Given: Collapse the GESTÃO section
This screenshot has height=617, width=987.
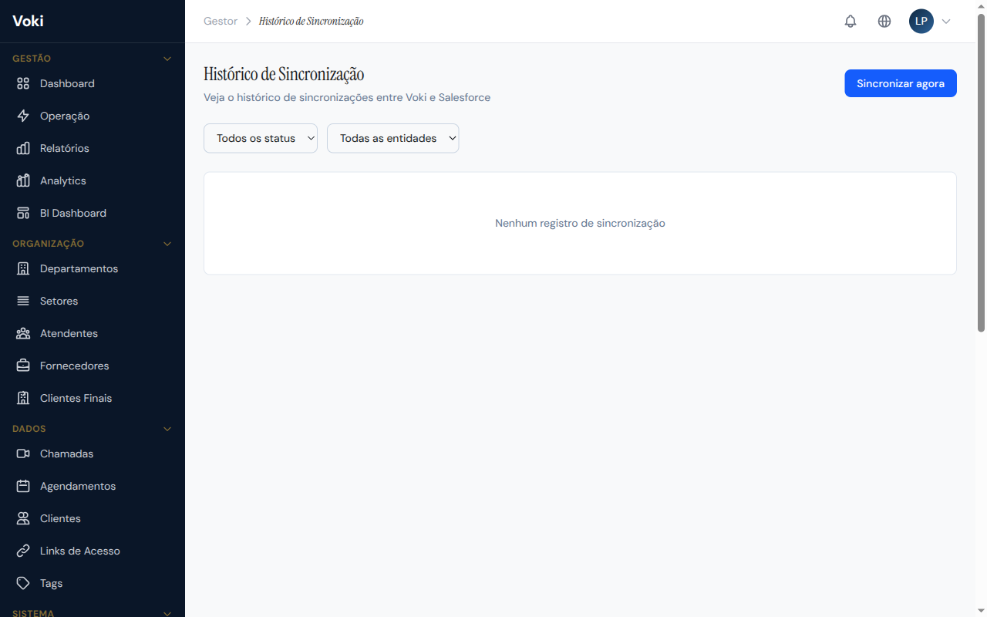Looking at the screenshot, I should coord(167,58).
